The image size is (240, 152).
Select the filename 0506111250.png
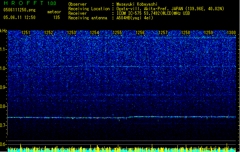point(19,10)
